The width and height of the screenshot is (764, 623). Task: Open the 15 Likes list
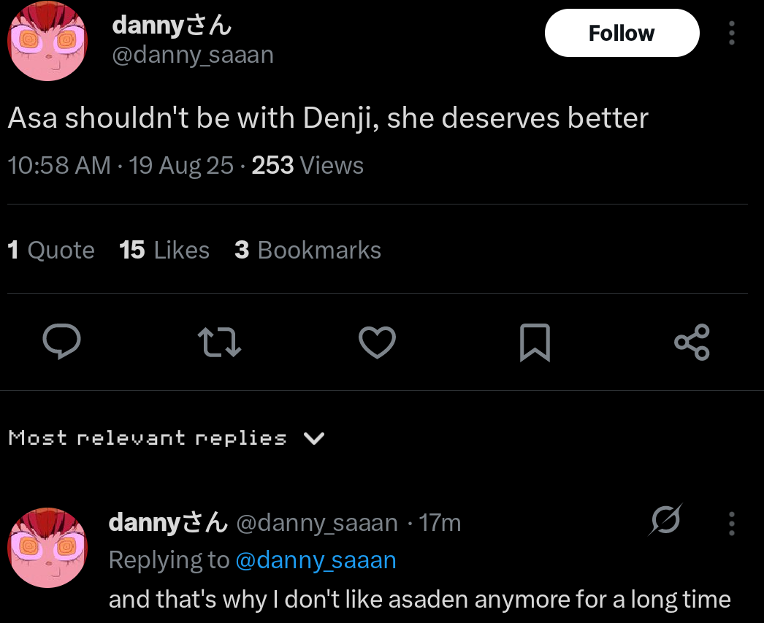point(164,251)
